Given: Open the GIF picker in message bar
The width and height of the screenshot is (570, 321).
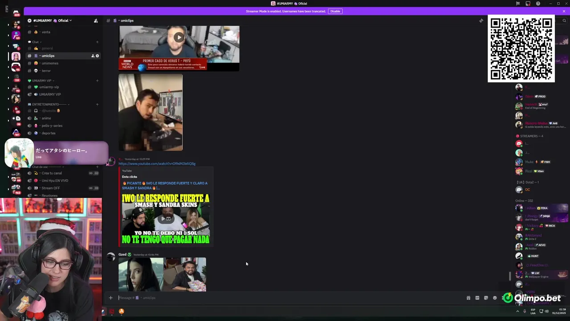Looking at the screenshot, I should coord(477,298).
